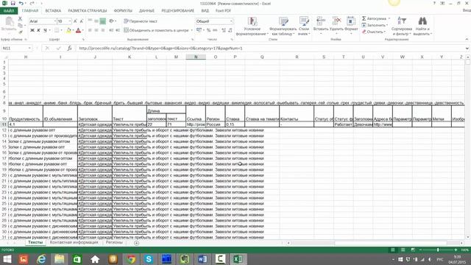Click the add new sheet plus icon
Screen dimensions: 471x265
coord(136,243)
